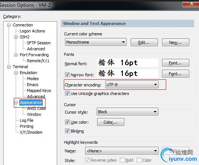Collapse the SSH2 tree node
The image size is (199, 165).
[x=16, y=37]
